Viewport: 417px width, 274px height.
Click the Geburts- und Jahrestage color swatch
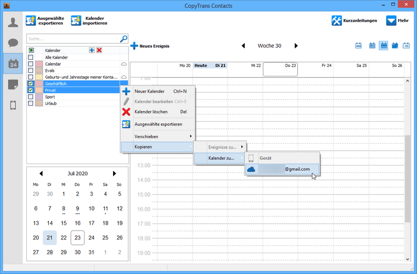tap(39, 77)
